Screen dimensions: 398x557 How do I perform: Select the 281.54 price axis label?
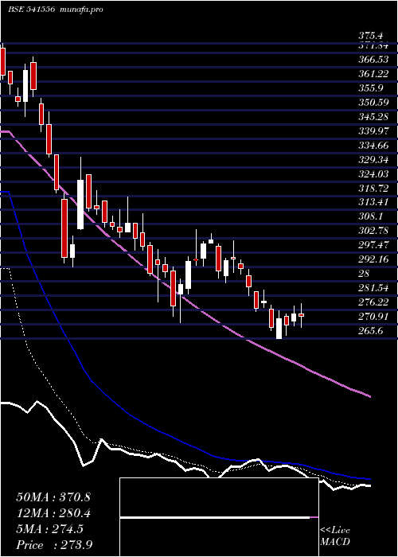point(373,288)
